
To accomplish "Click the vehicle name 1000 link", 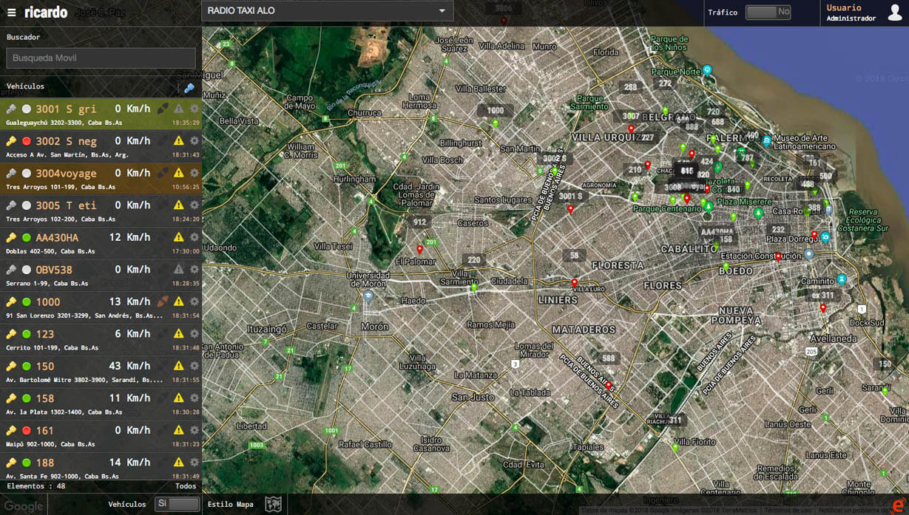I will coord(48,302).
